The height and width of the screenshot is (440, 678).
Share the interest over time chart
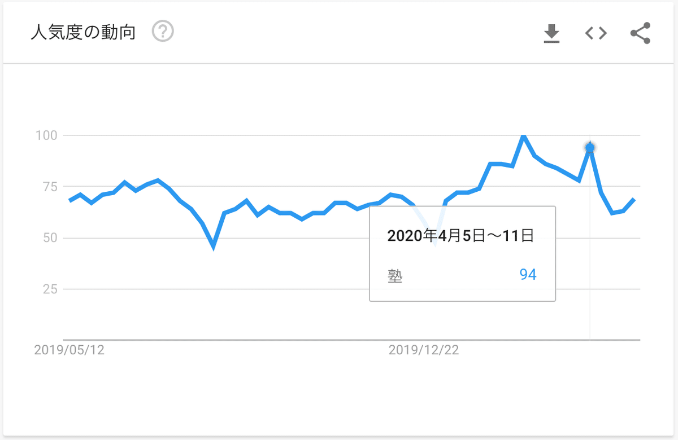pyautogui.click(x=641, y=33)
